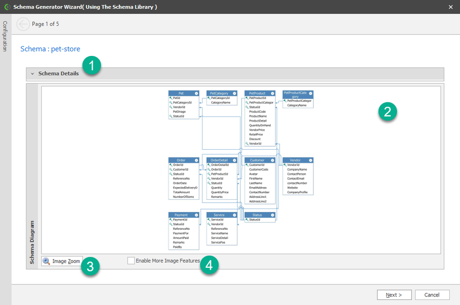
Task: Select QuantityPrice column in OrderDetail table
Action: (219, 192)
